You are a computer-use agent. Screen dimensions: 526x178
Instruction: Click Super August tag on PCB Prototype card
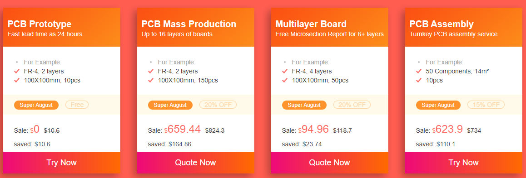click(36, 105)
